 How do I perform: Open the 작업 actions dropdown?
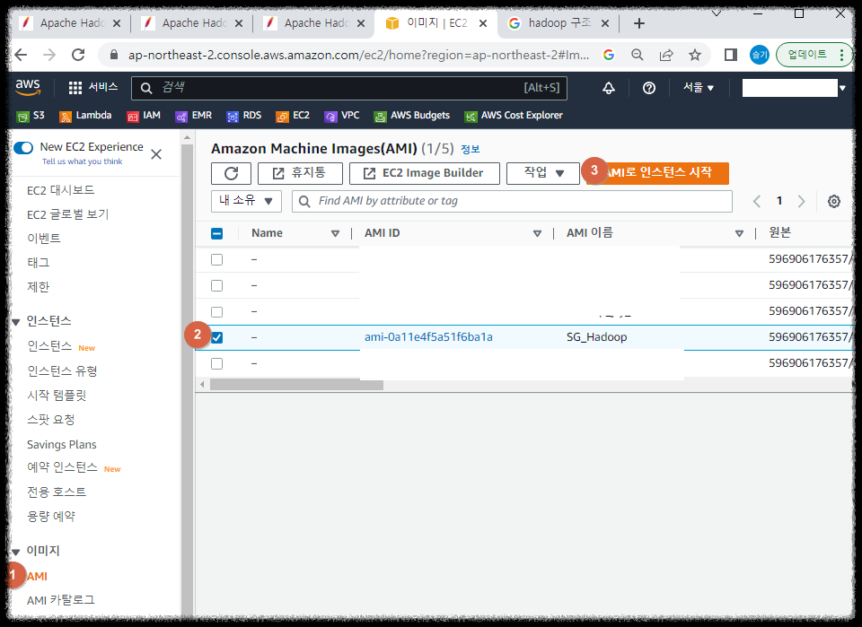point(543,173)
